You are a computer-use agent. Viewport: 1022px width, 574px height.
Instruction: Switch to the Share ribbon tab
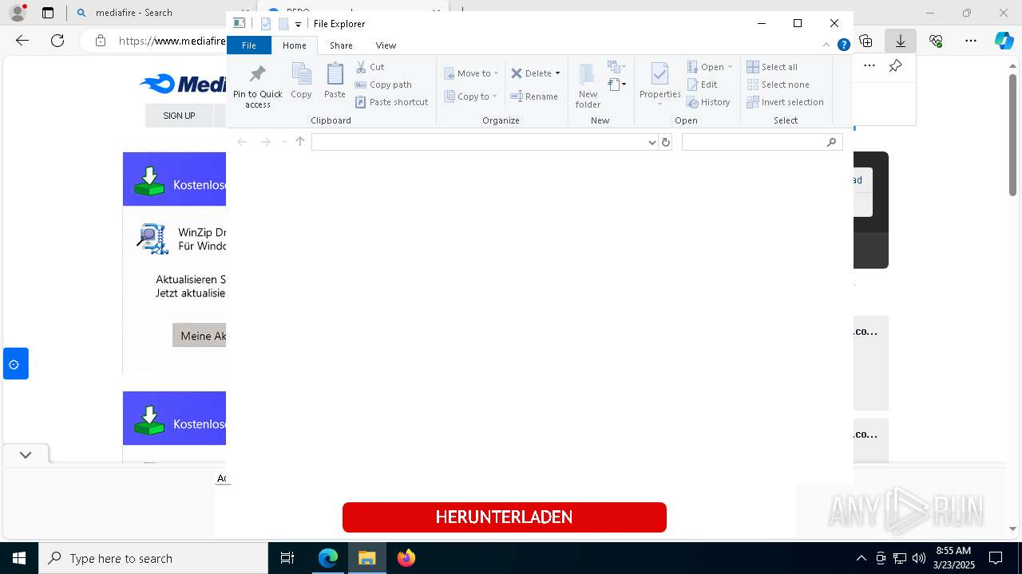tap(341, 45)
